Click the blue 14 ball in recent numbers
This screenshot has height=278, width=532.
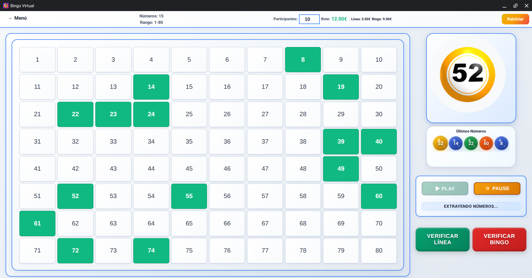(456, 143)
